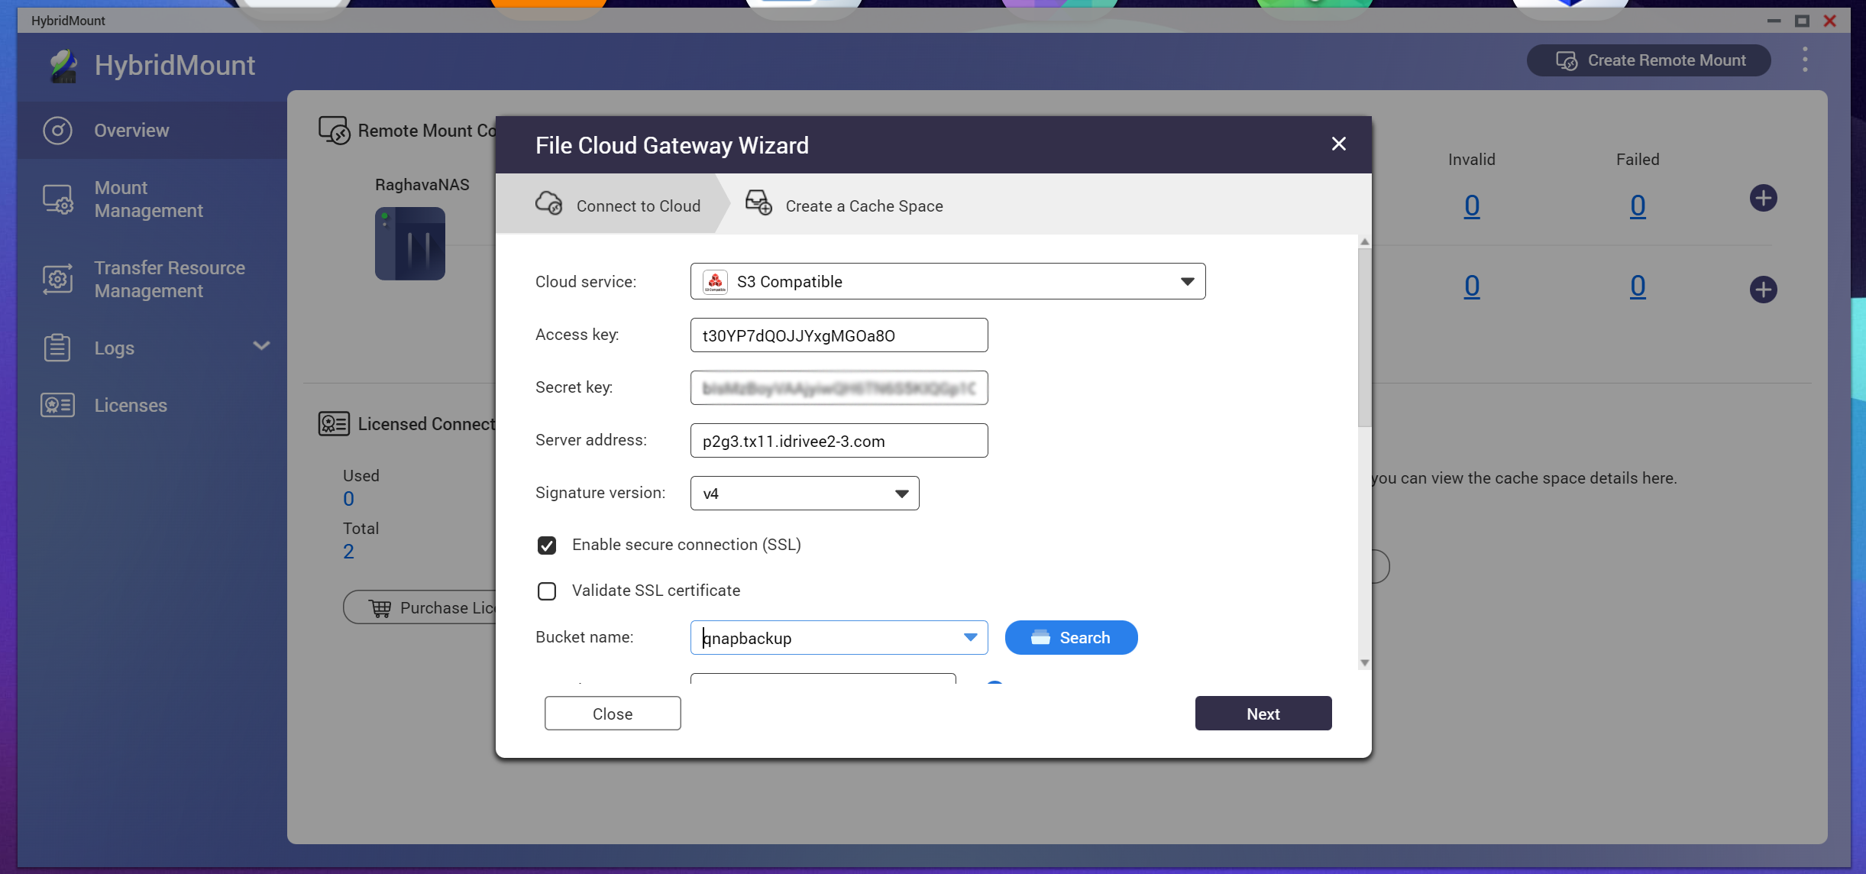Screen dimensions: 1866x874
Task: Click the second row add plus icon
Action: pyautogui.click(x=1763, y=290)
